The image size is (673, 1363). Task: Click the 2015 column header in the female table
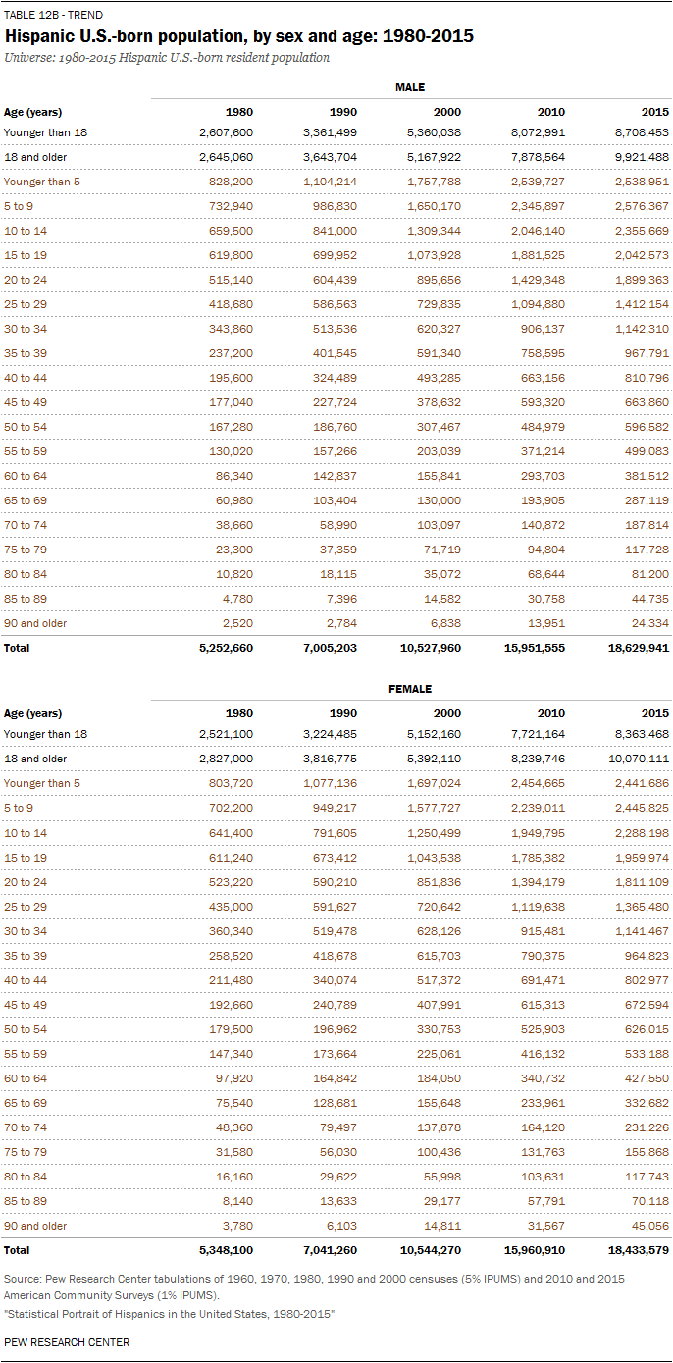coord(656,713)
